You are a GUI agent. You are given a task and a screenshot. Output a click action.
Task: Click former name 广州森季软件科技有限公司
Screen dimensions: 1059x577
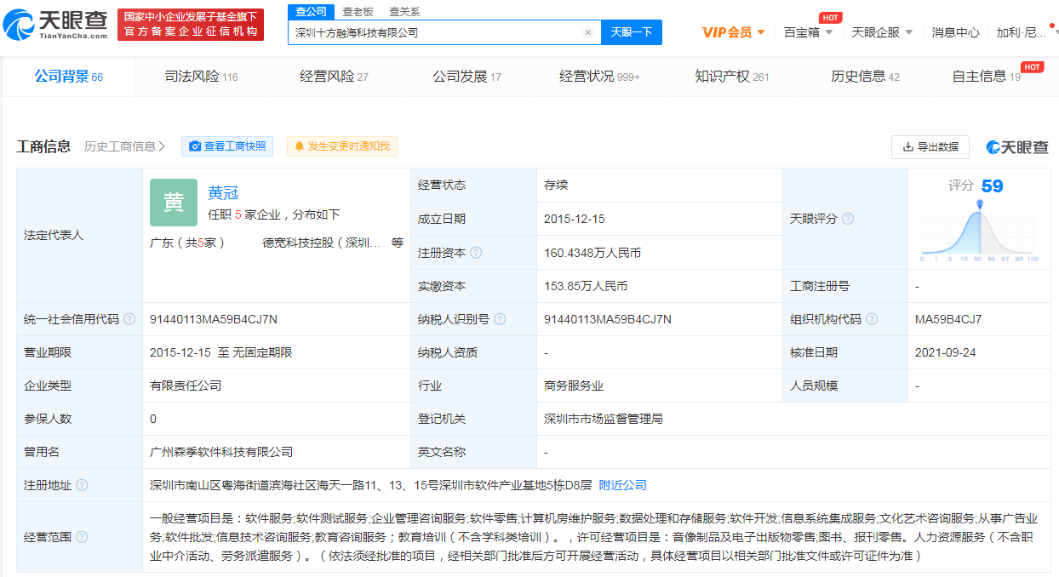(221, 452)
